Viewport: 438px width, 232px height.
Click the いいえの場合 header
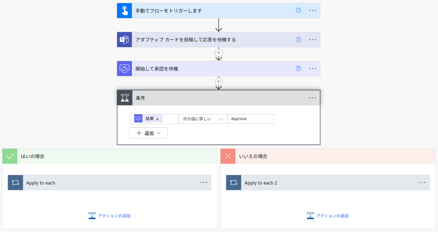328,156
